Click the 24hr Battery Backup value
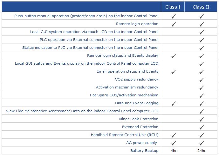Viewport: 219px width, 156px height. click(x=202, y=151)
